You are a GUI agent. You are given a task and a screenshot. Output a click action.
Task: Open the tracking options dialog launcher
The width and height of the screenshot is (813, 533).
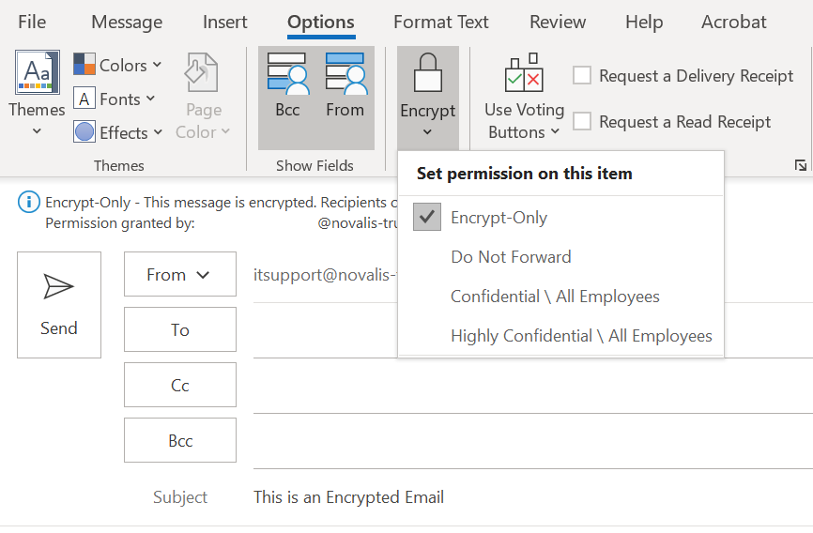[800, 165]
